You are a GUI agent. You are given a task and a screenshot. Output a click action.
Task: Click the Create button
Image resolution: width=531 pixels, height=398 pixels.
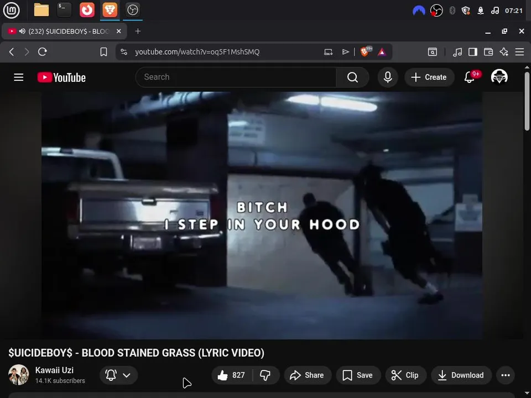click(x=429, y=77)
